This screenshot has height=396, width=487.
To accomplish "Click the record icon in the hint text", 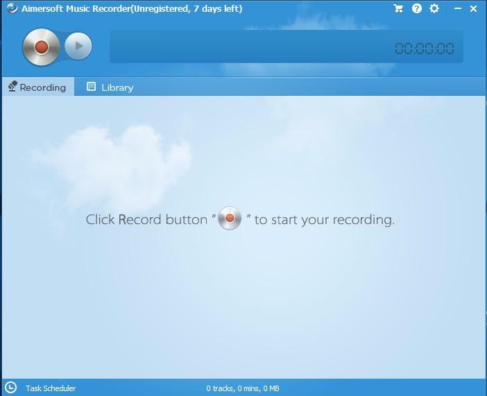I will pos(230,218).
